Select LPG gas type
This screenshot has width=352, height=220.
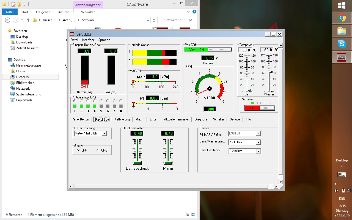[78, 150]
